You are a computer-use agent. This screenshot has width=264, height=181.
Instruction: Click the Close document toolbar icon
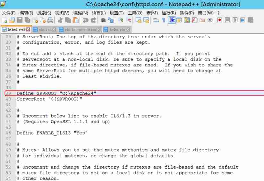(x=36, y=20)
